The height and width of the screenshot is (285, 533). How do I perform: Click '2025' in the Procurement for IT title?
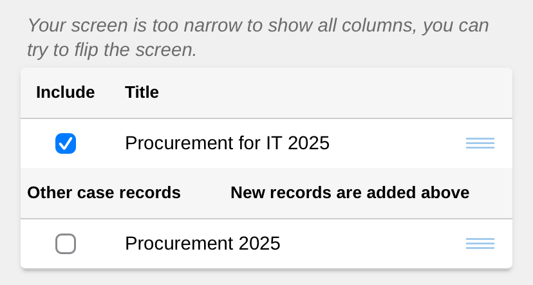click(308, 143)
